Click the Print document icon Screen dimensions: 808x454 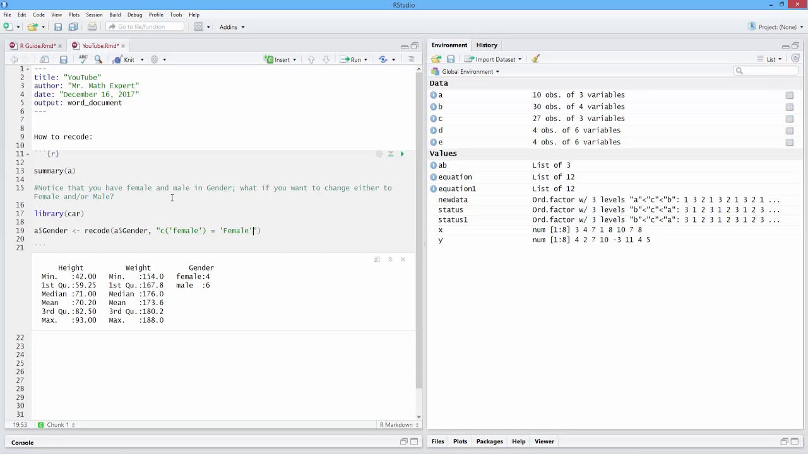92,26
